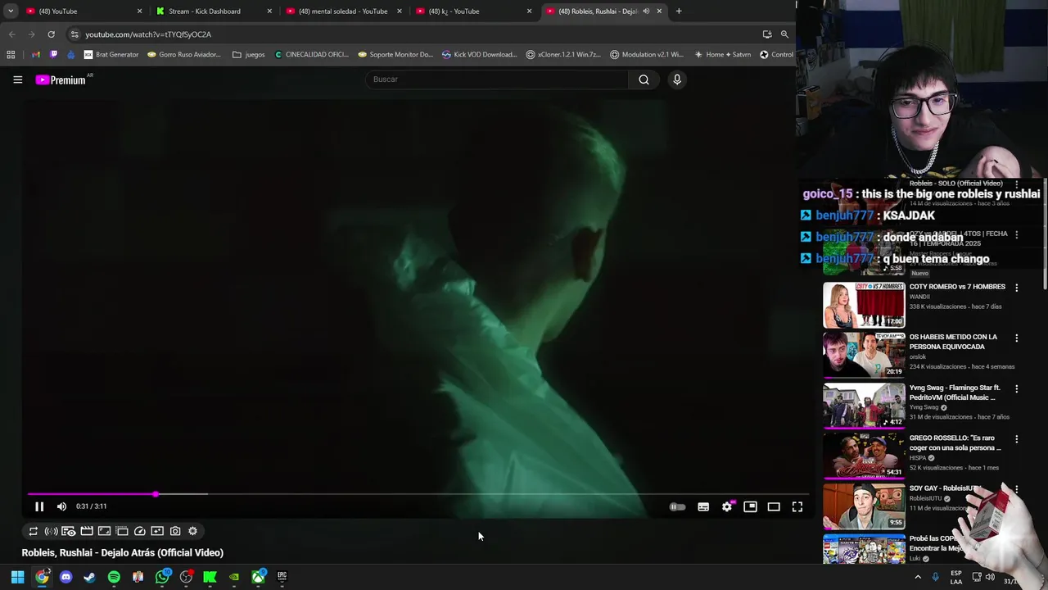Screen dimensions: 1048x590
Task: Click the YouTube URL in the address bar
Action: (148, 34)
